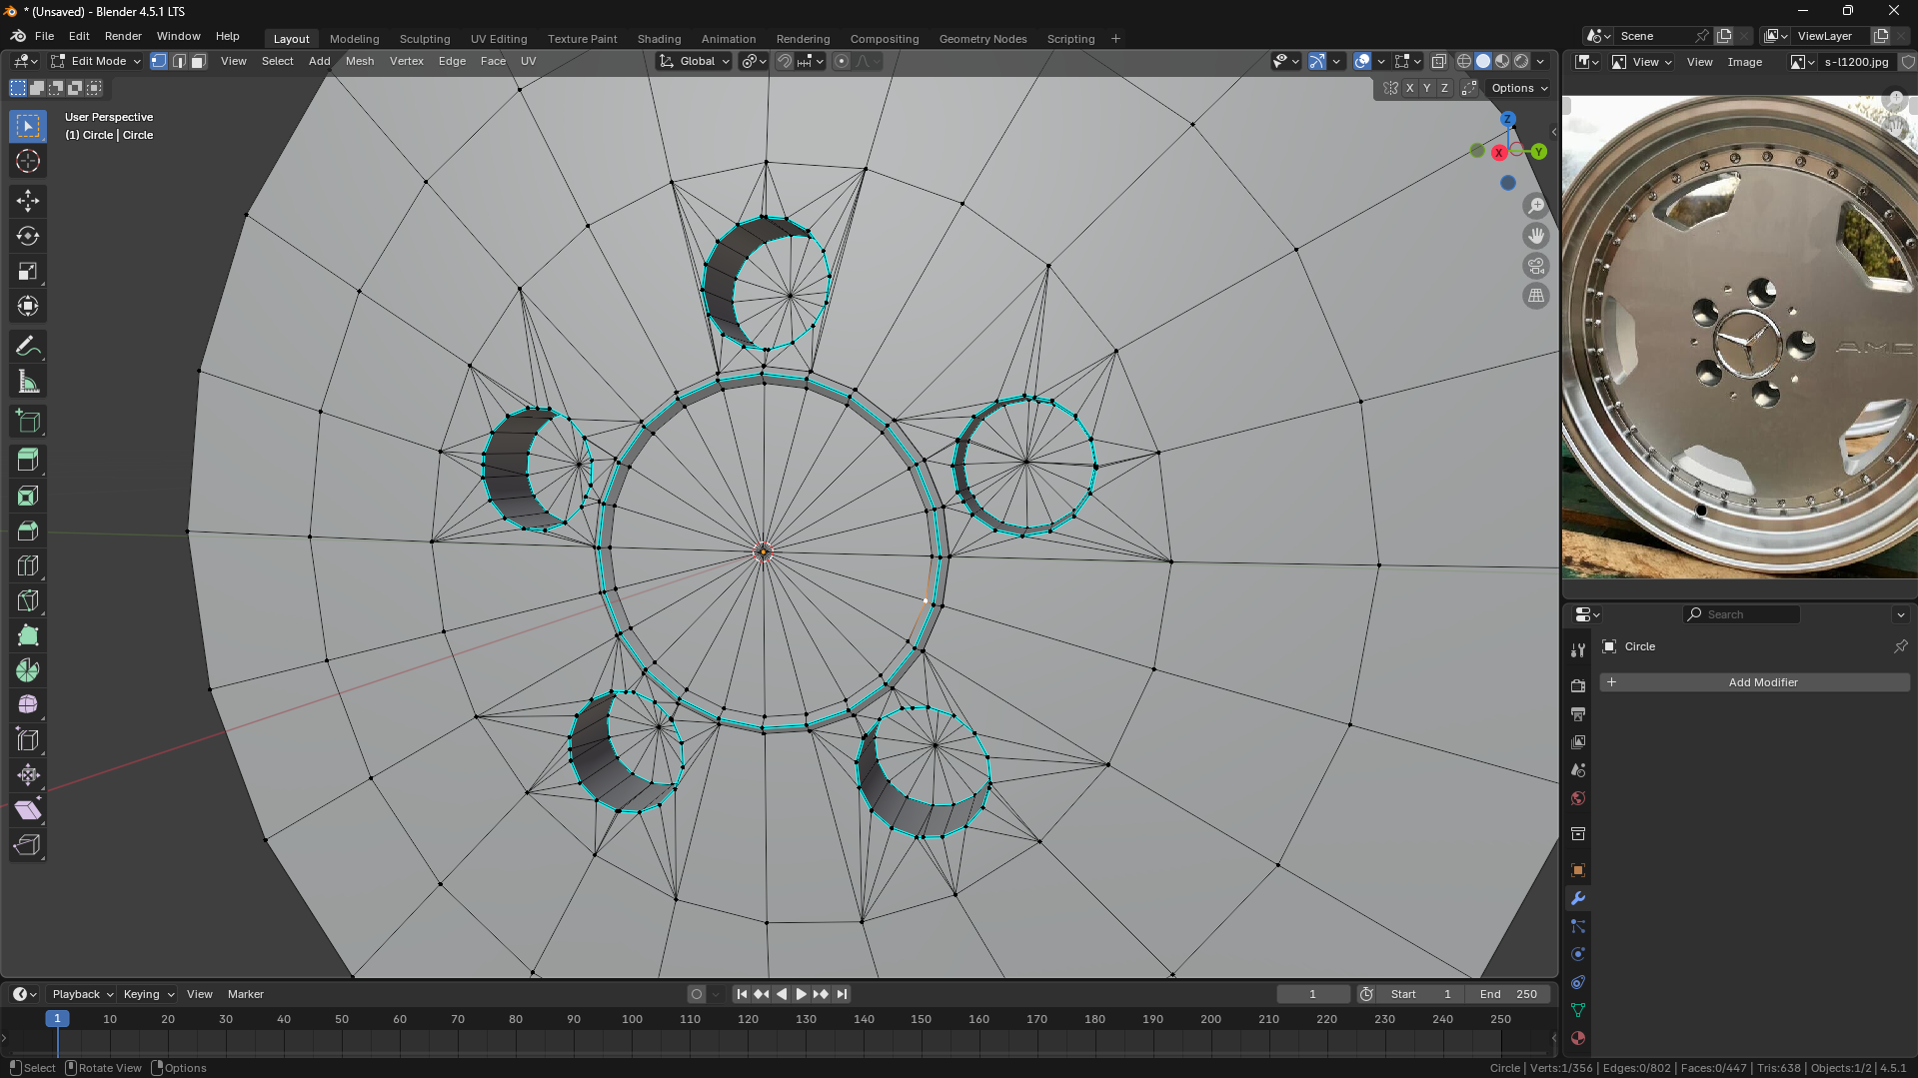Toggle snapping magnet in header
The width and height of the screenshot is (1918, 1078).
[x=785, y=61]
